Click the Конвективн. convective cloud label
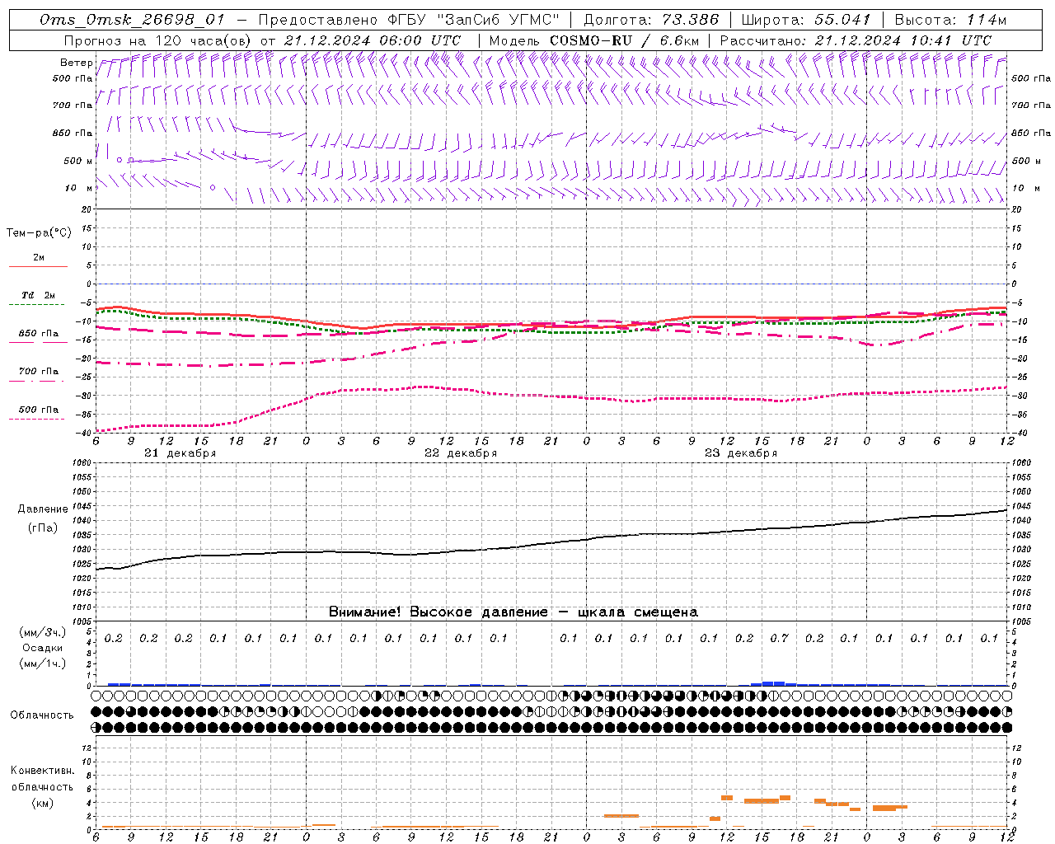The image size is (1055, 844). coord(43,771)
